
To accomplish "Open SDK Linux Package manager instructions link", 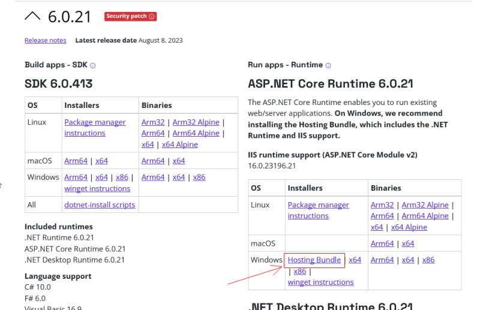I will tap(95, 128).
